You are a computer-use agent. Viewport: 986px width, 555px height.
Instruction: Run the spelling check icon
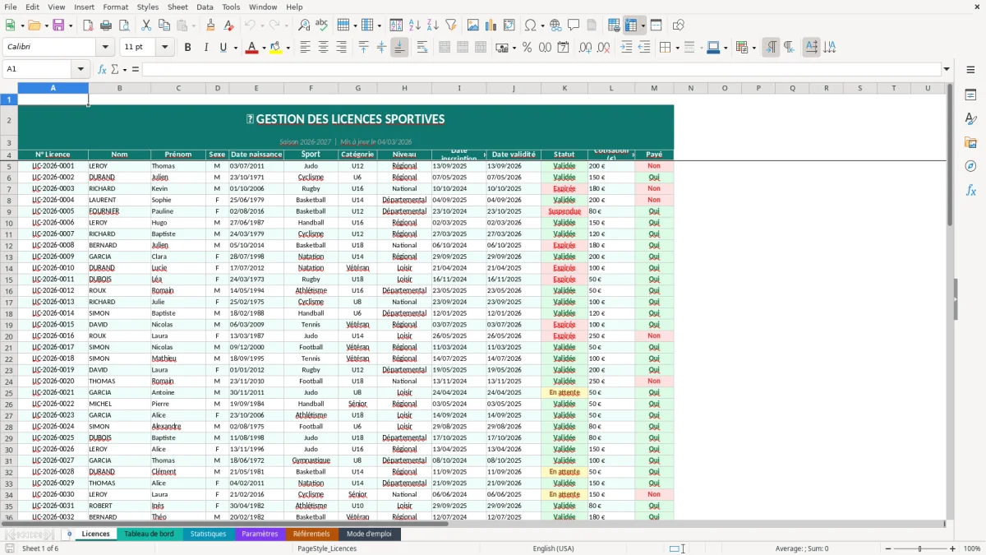point(321,25)
